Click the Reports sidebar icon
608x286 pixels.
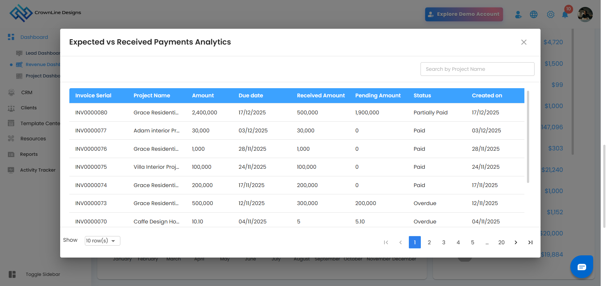coord(11,154)
